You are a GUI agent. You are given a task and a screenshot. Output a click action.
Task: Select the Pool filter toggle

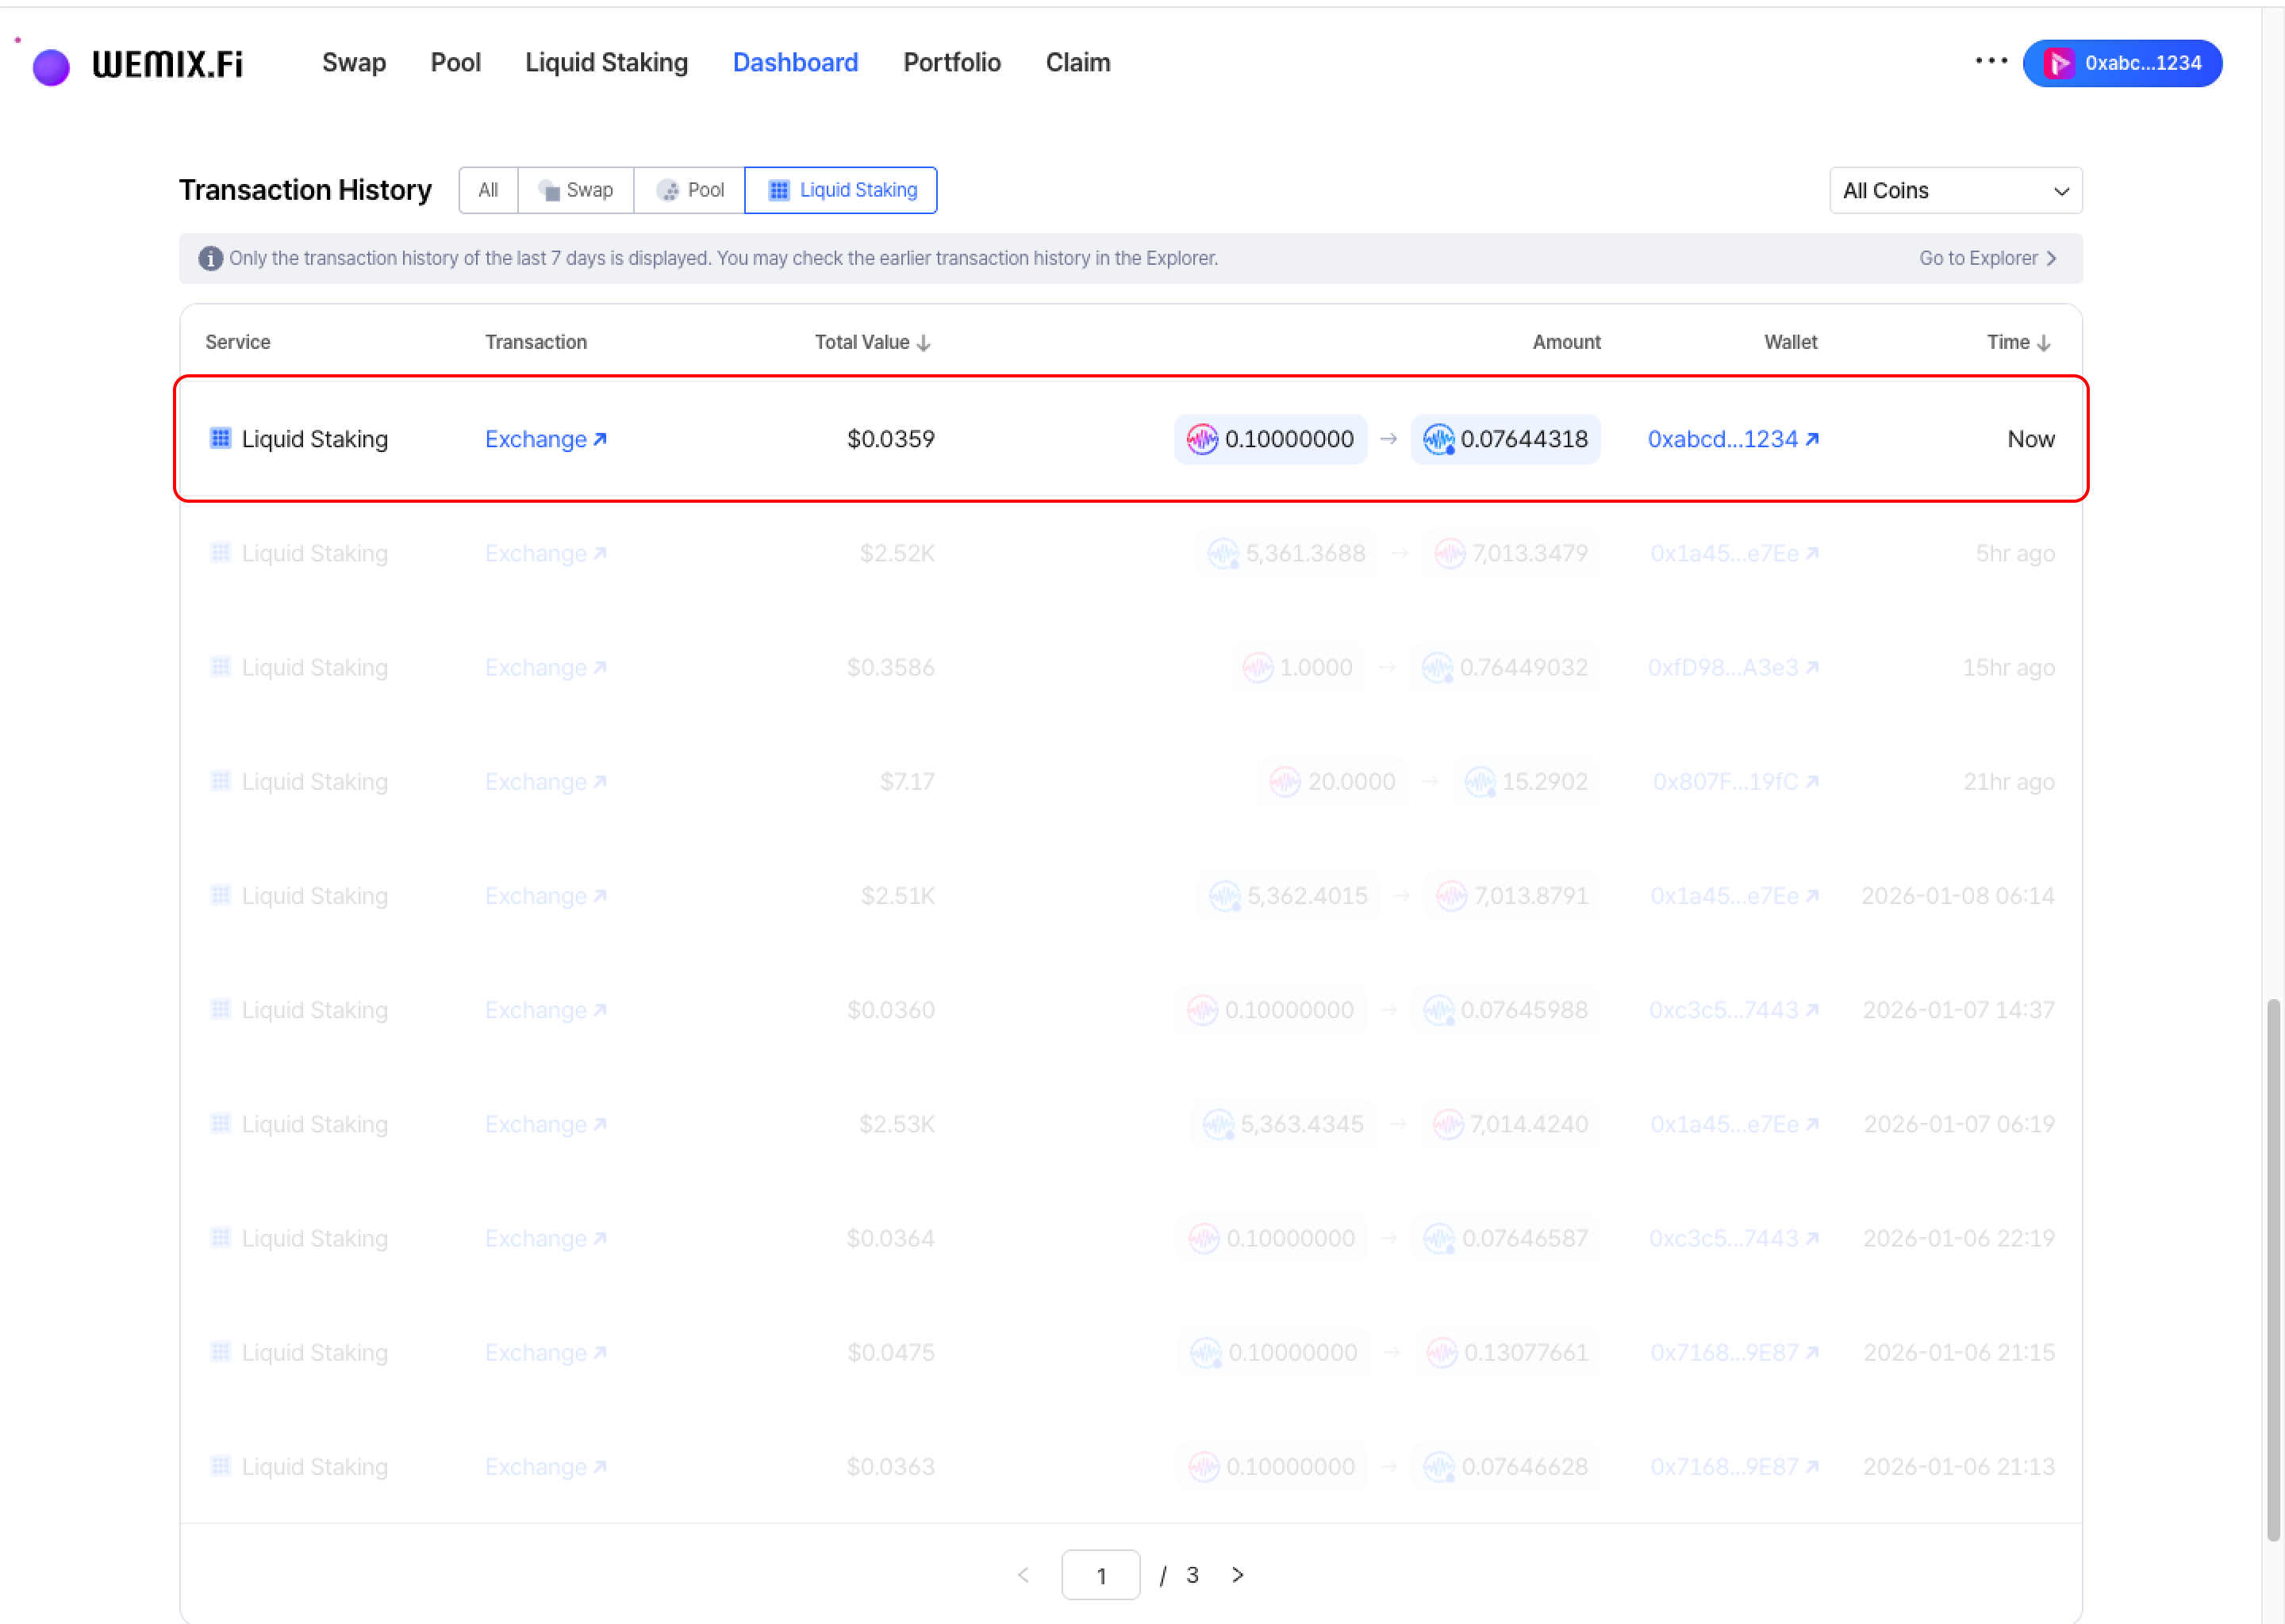(x=690, y=190)
